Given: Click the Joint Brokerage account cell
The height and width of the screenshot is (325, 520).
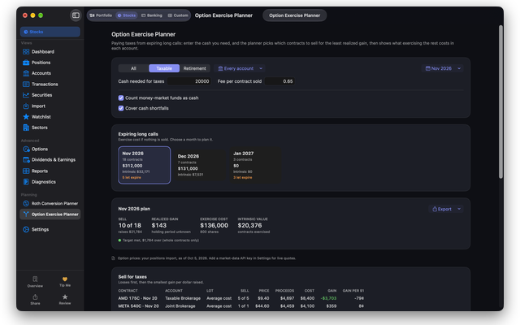Looking at the screenshot, I should pos(180,306).
